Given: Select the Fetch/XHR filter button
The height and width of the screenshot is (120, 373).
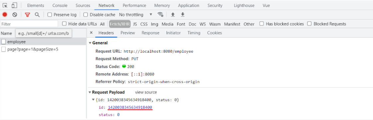Looking at the screenshot, I should (120, 24).
